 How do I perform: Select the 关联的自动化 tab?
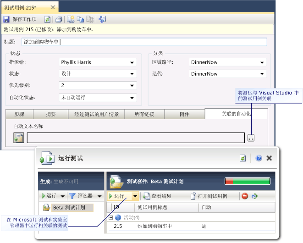pos(236,114)
